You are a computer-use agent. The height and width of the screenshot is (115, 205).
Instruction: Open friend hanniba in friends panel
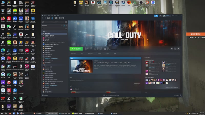[168, 65]
